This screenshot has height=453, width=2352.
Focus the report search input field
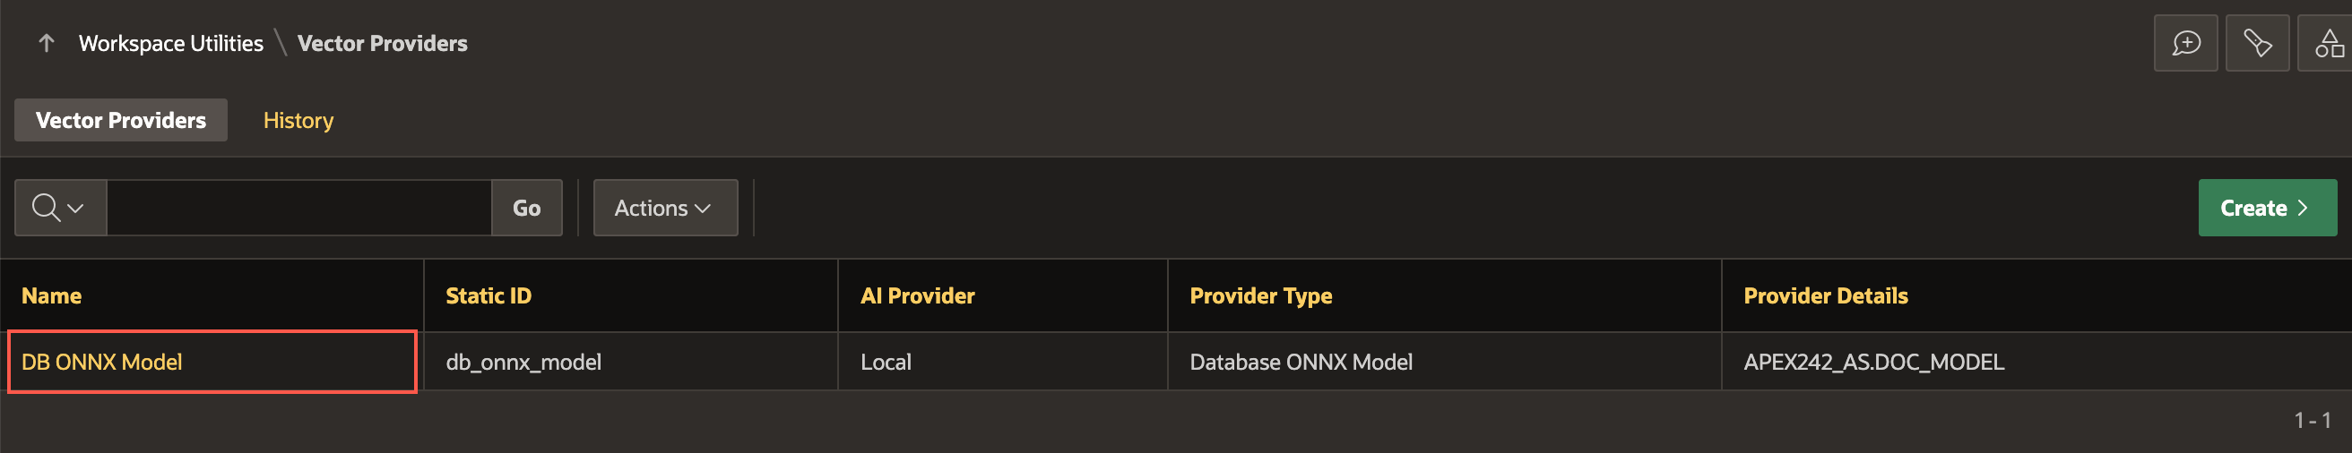298,208
